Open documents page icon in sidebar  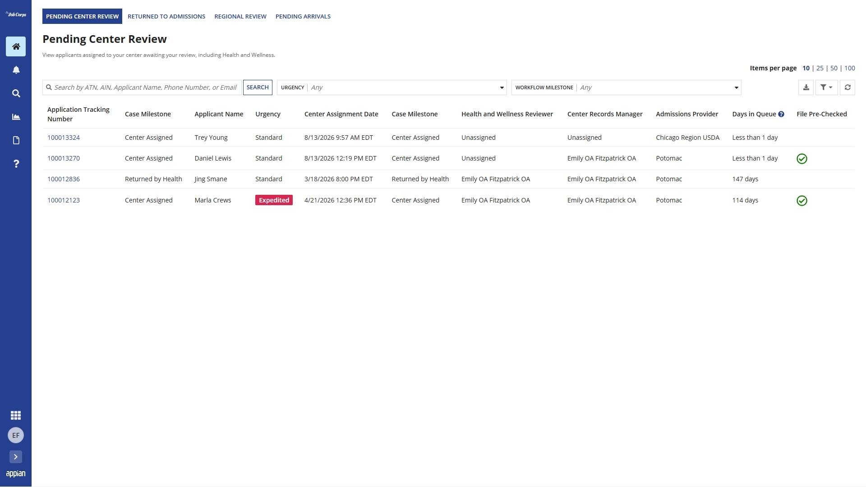(16, 140)
